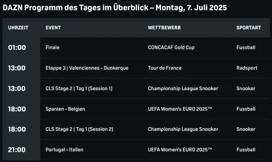Click Snooker in the Session 1 row
The height and width of the screenshot is (162, 272).
pyautogui.click(x=246, y=89)
